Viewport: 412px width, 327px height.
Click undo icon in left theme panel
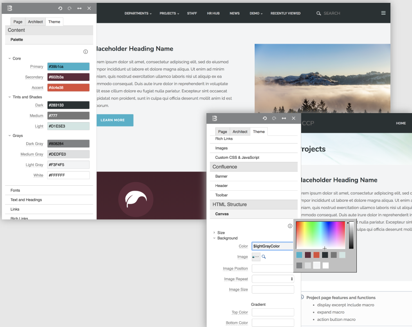(60, 9)
